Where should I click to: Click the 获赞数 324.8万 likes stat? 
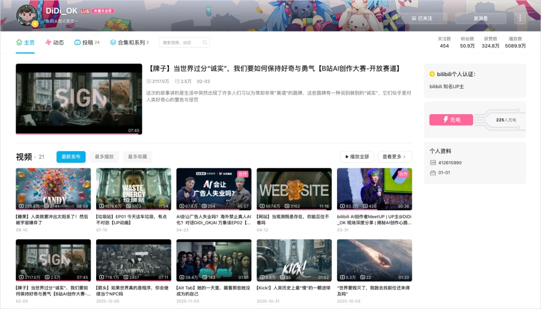(x=490, y=43)
